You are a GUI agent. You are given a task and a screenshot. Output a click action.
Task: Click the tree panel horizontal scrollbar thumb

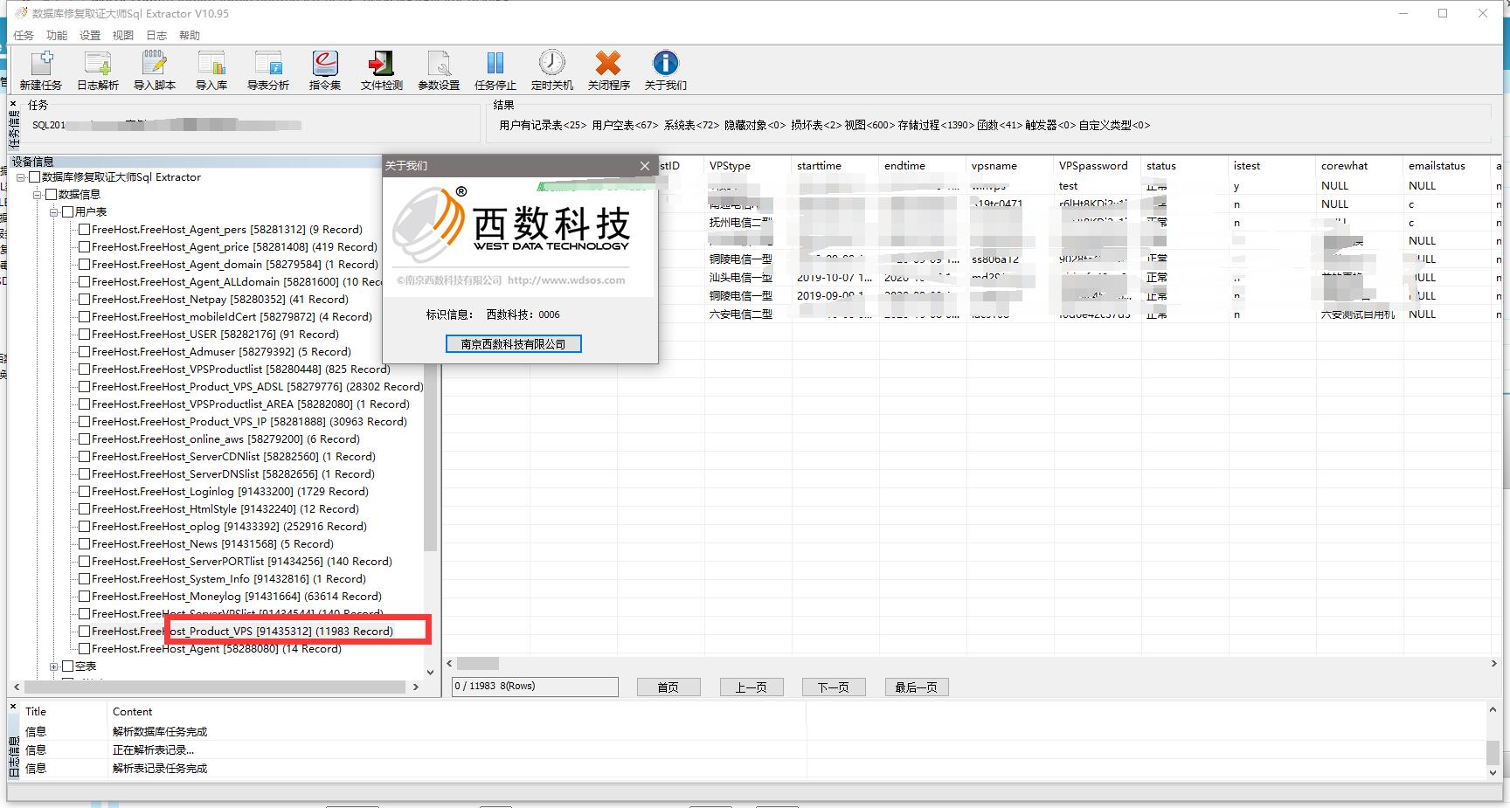point(215,687)
